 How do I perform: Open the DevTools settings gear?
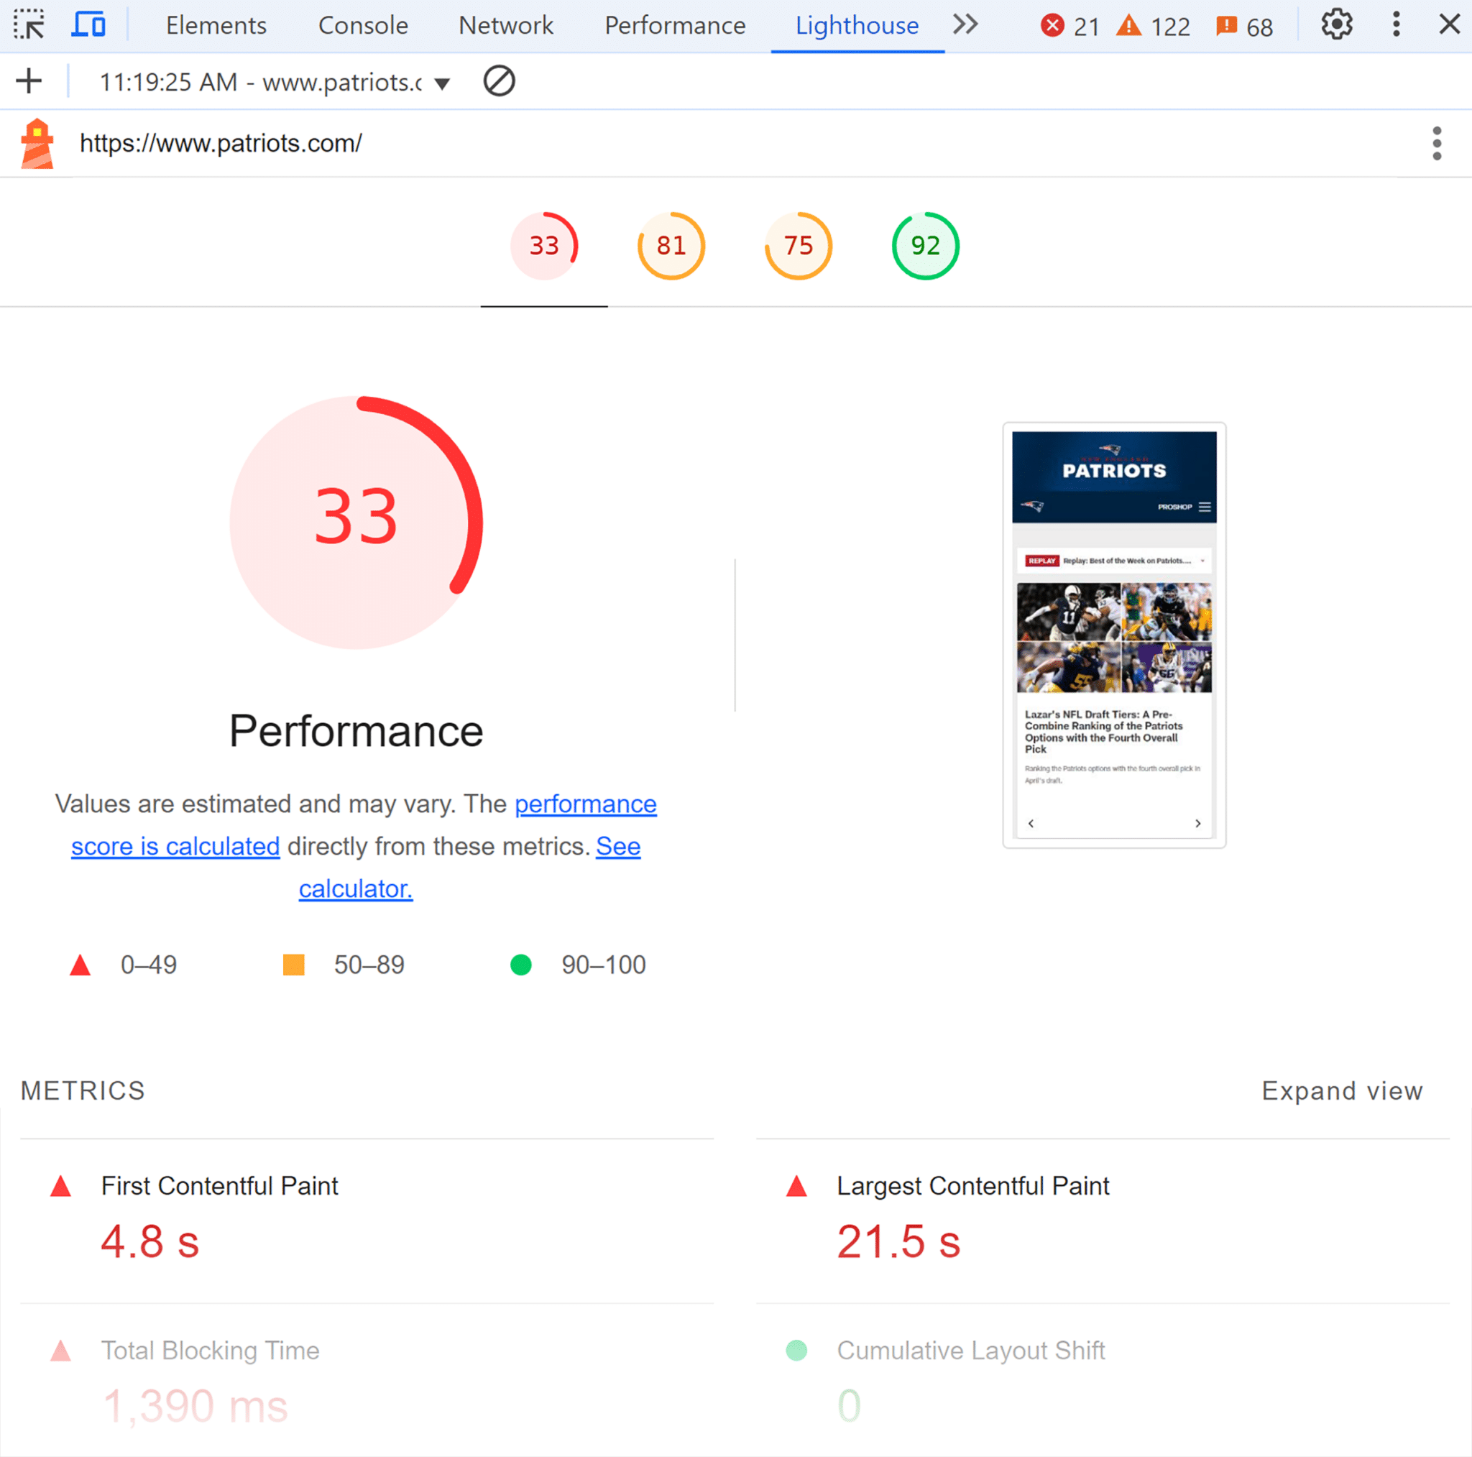[1336, 24]
